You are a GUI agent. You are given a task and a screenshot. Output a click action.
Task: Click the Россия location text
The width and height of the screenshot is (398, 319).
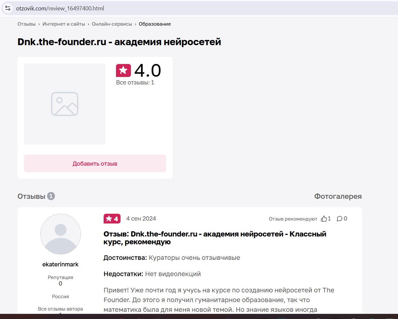coord(60,297)
